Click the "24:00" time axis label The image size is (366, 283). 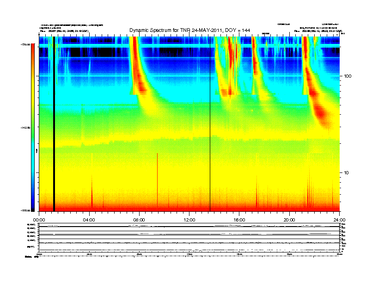tap(339, 220)
